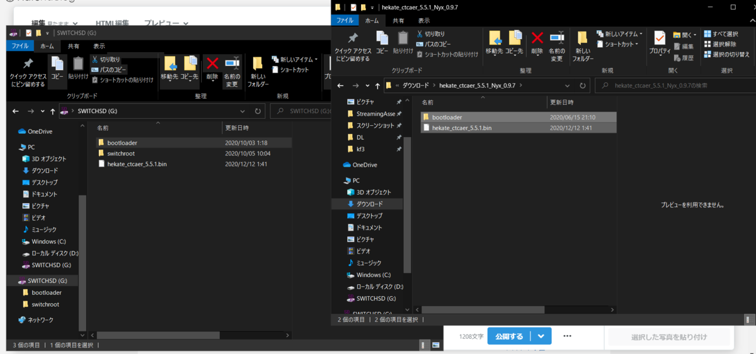Viewport: 756px width, 354px height.
Task: Click パスのコピー in SWITCHSD window
Action: coord(108,69)
